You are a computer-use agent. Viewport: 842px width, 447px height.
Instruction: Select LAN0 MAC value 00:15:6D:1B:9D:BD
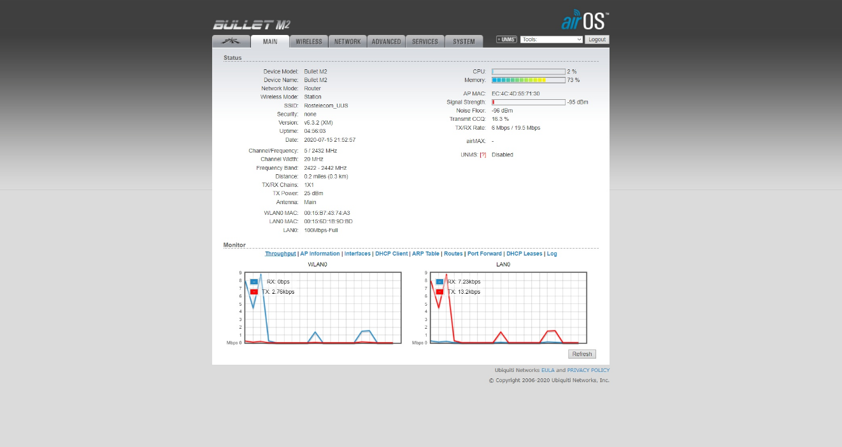(x=328, y=221)
